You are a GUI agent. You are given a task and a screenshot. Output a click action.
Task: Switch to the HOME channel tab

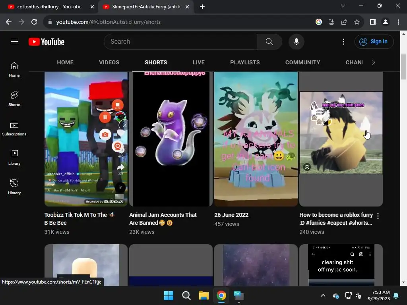[65, 62]
